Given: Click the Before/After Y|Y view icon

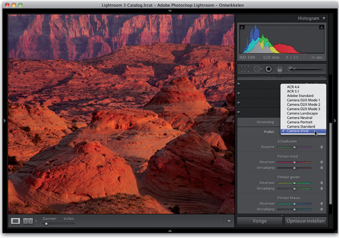Looking at the screenshot, I should coord(28,221).
